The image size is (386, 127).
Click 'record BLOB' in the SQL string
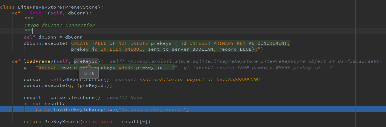(x=235, y=49)
